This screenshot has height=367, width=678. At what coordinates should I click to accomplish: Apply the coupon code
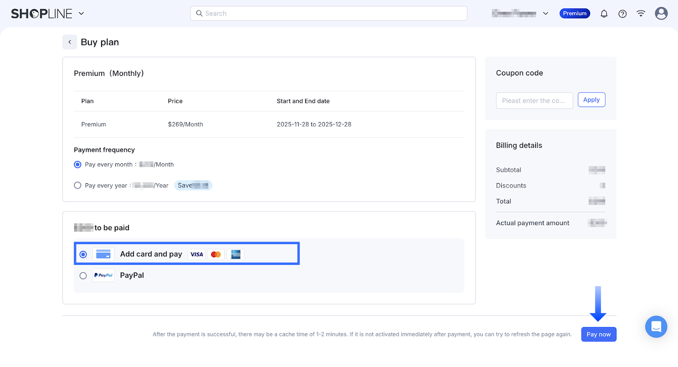click(x=592, y=100)
